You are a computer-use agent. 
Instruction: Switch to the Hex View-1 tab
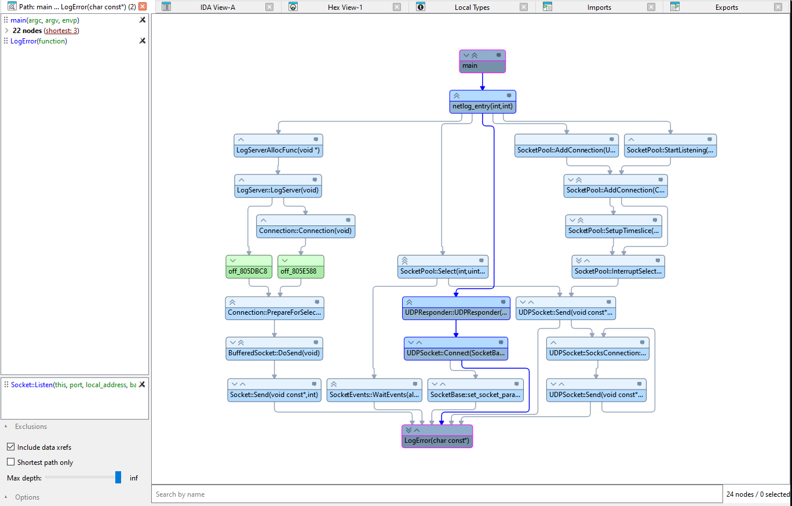coord(345,7)
